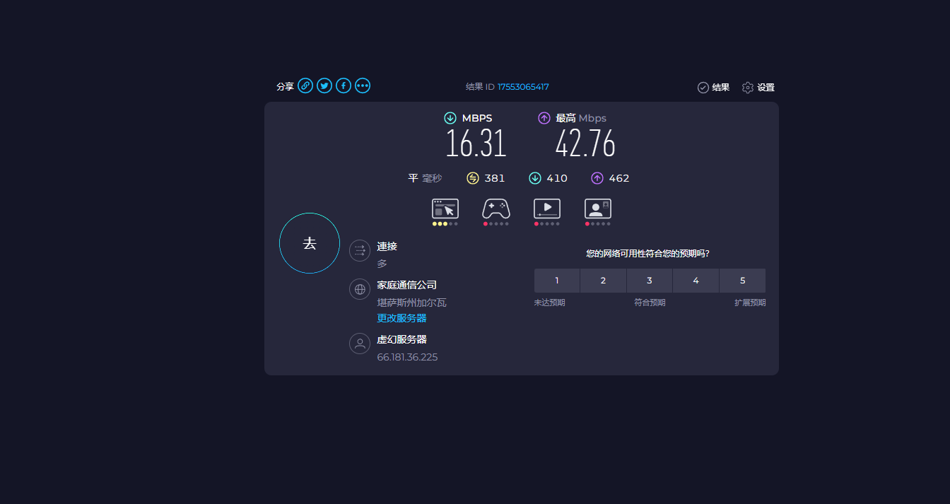Image resolution: width=950 pixels, height=504 pixels.
Task: Select the web browsing rating icon
Action: 445,209
